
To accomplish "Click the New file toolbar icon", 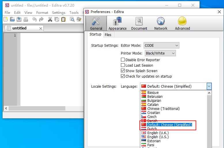I will 5,19.
